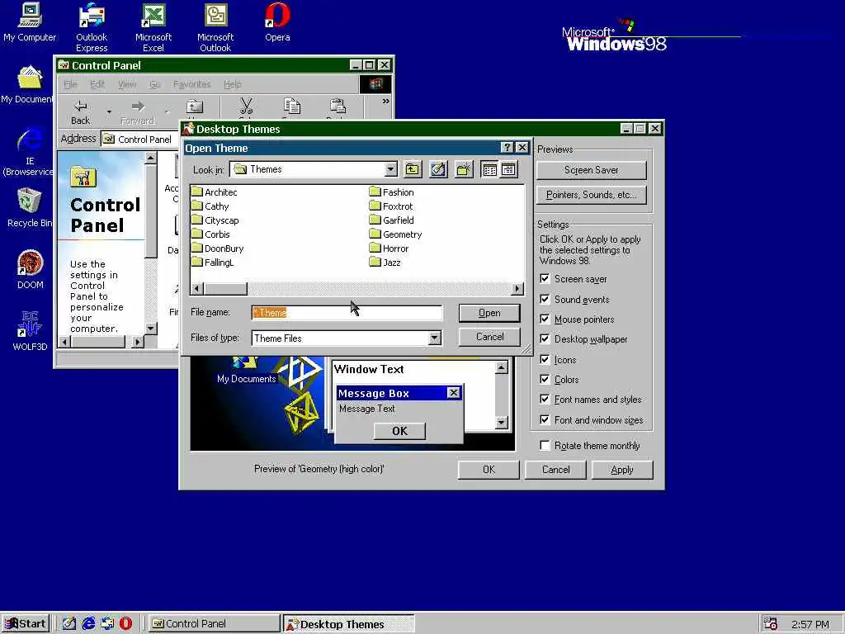
Task: Open Favorites menu in Control Panel
Action: 191,84
